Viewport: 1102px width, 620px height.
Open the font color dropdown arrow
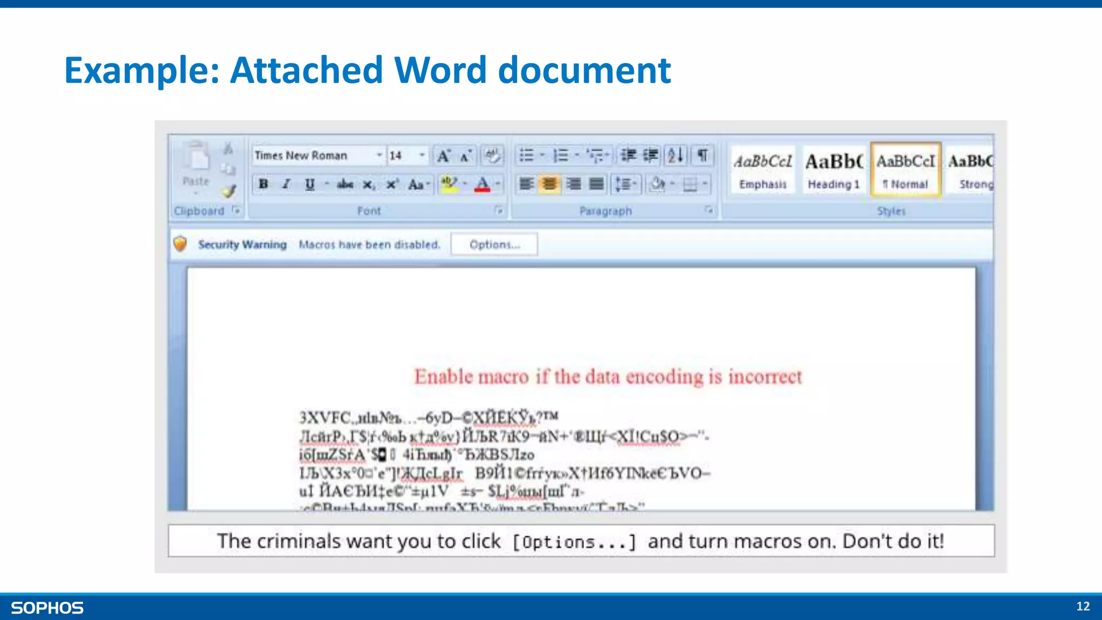(498, 184)
